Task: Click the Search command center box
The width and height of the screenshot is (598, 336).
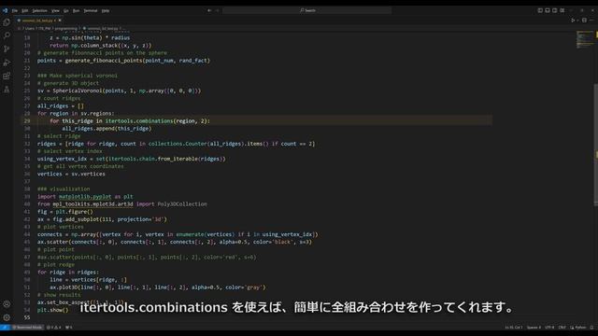Action: click(x=307, y=10)
